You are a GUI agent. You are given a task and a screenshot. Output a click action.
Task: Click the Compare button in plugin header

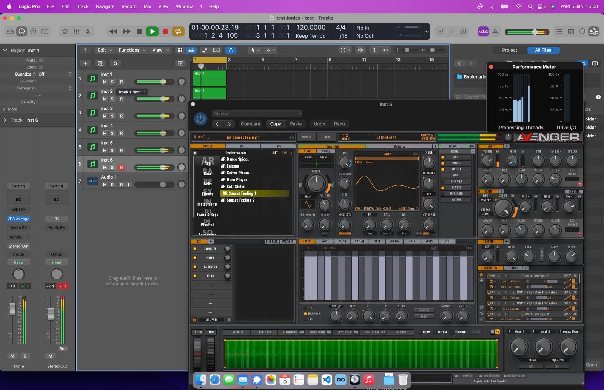250,124
